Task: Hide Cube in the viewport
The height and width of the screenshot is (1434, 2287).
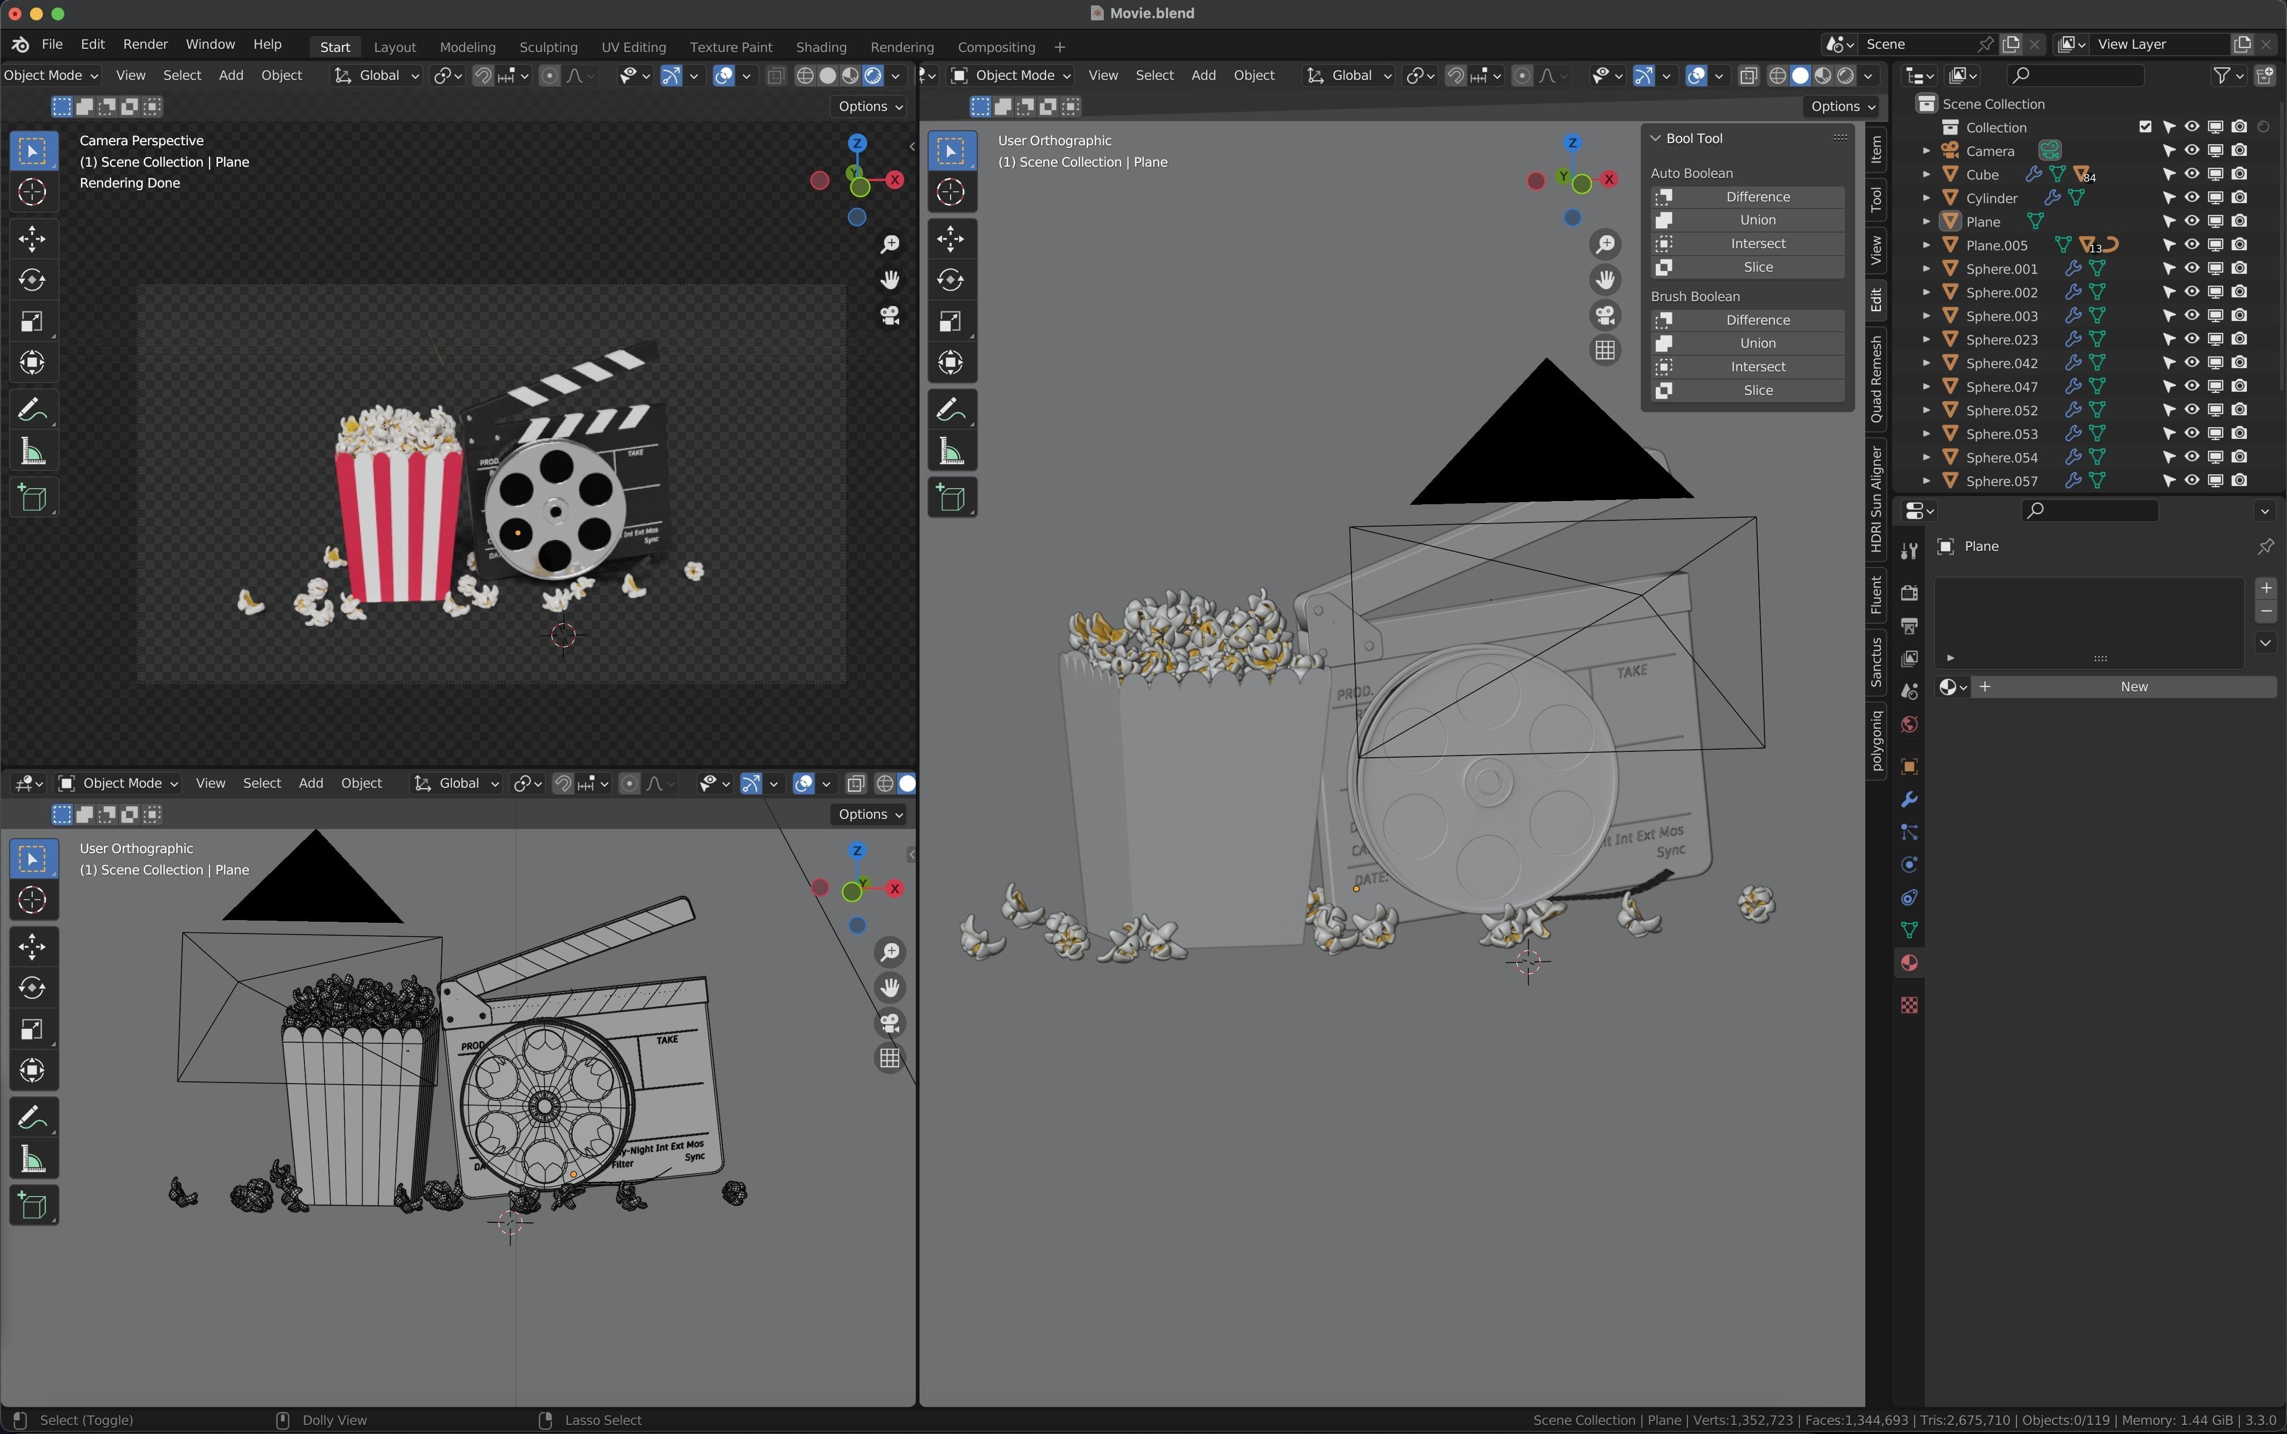Action: (2192, 175)
